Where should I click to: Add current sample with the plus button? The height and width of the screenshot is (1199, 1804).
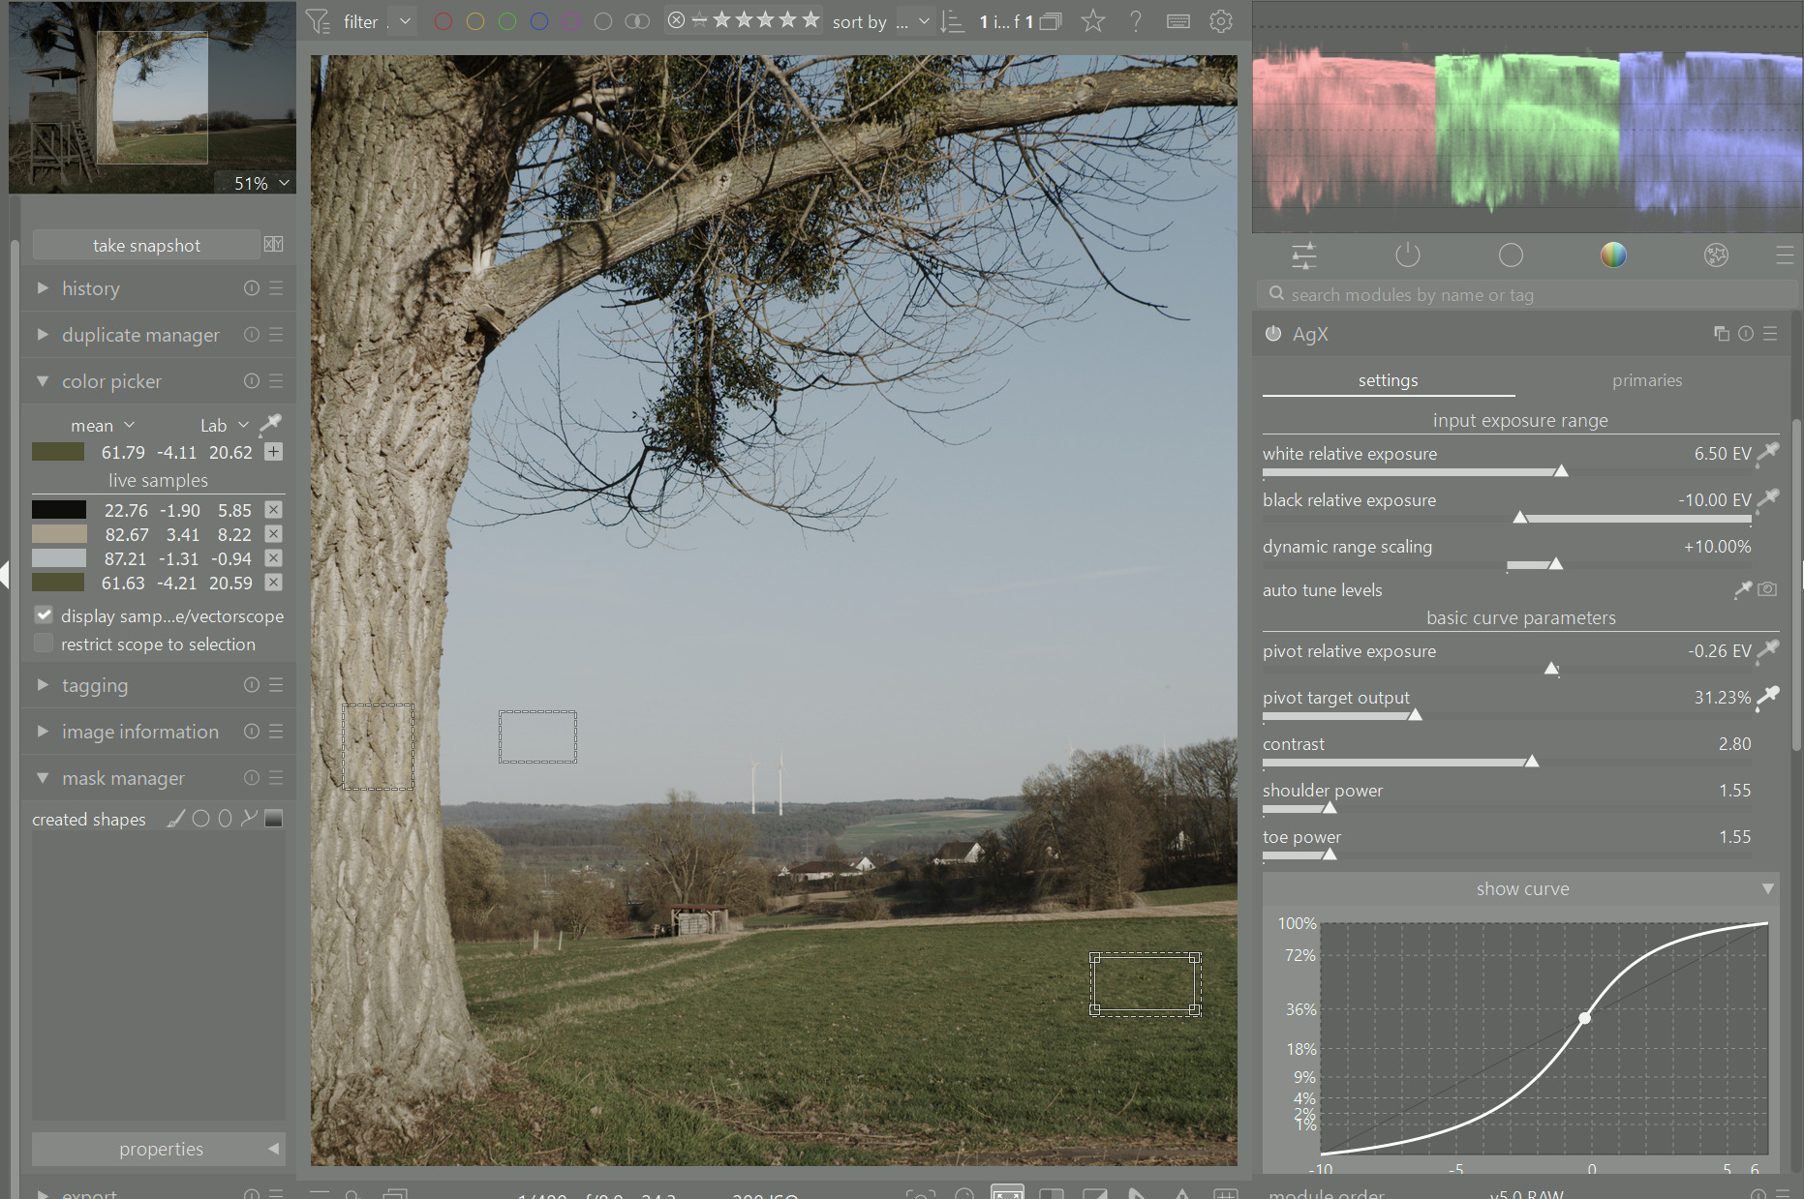(x=274, y=452)
